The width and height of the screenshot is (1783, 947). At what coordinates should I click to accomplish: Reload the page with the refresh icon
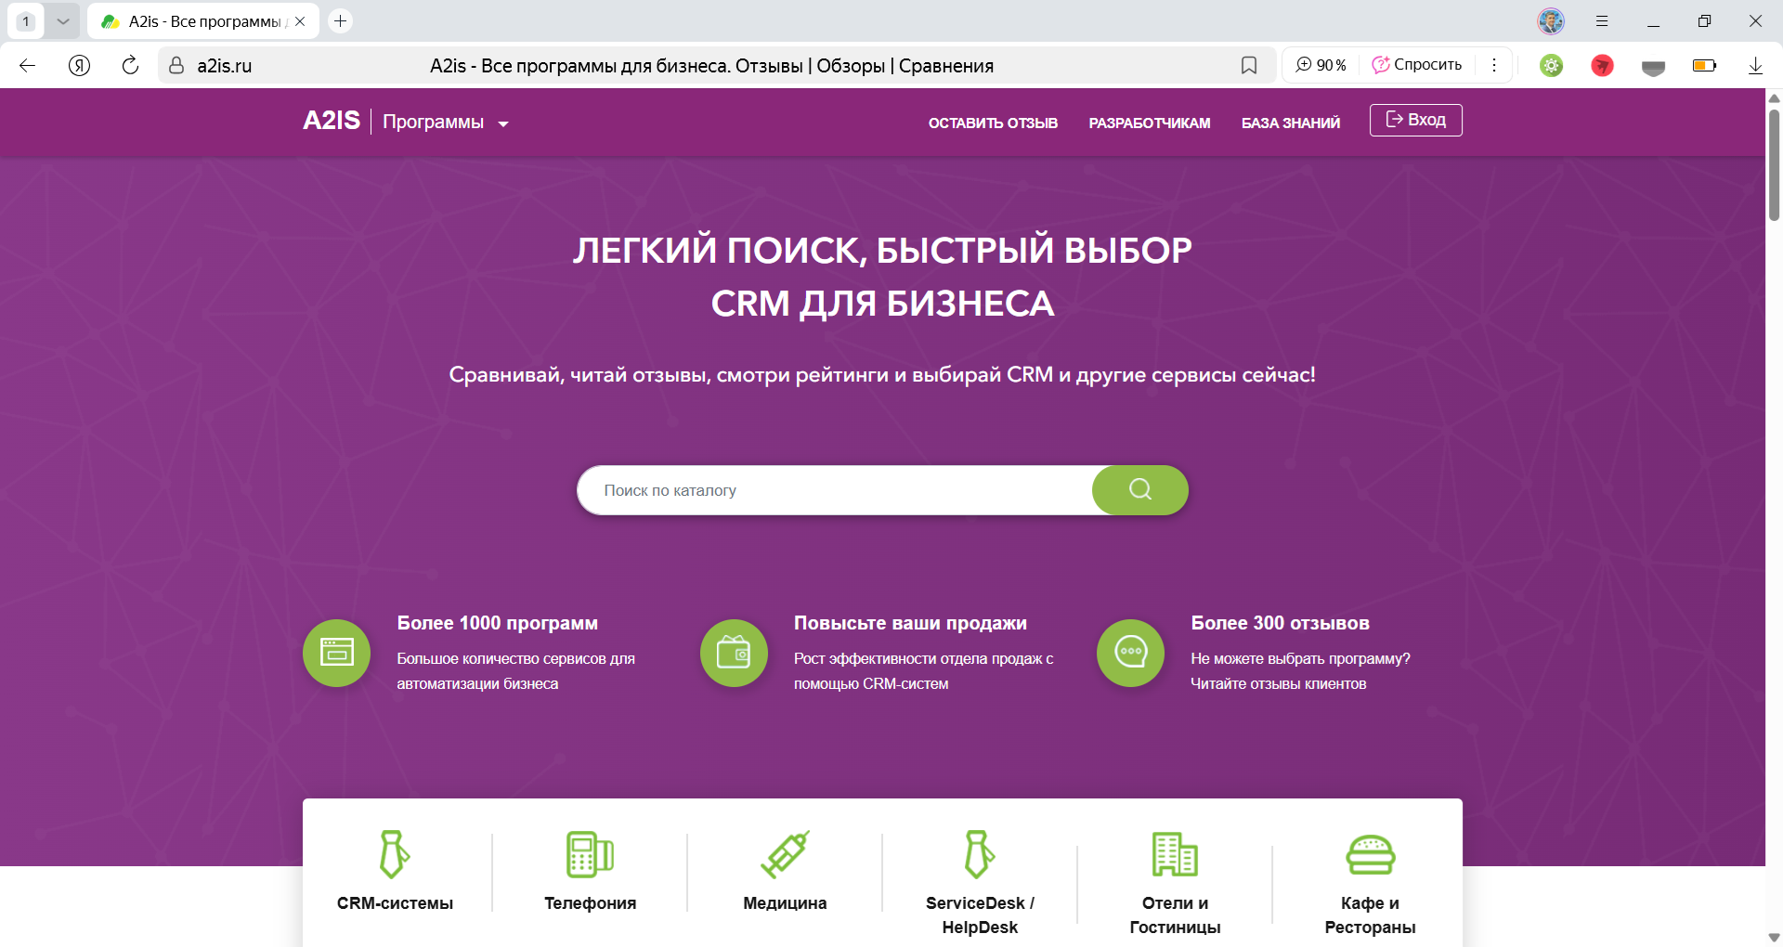130,65
